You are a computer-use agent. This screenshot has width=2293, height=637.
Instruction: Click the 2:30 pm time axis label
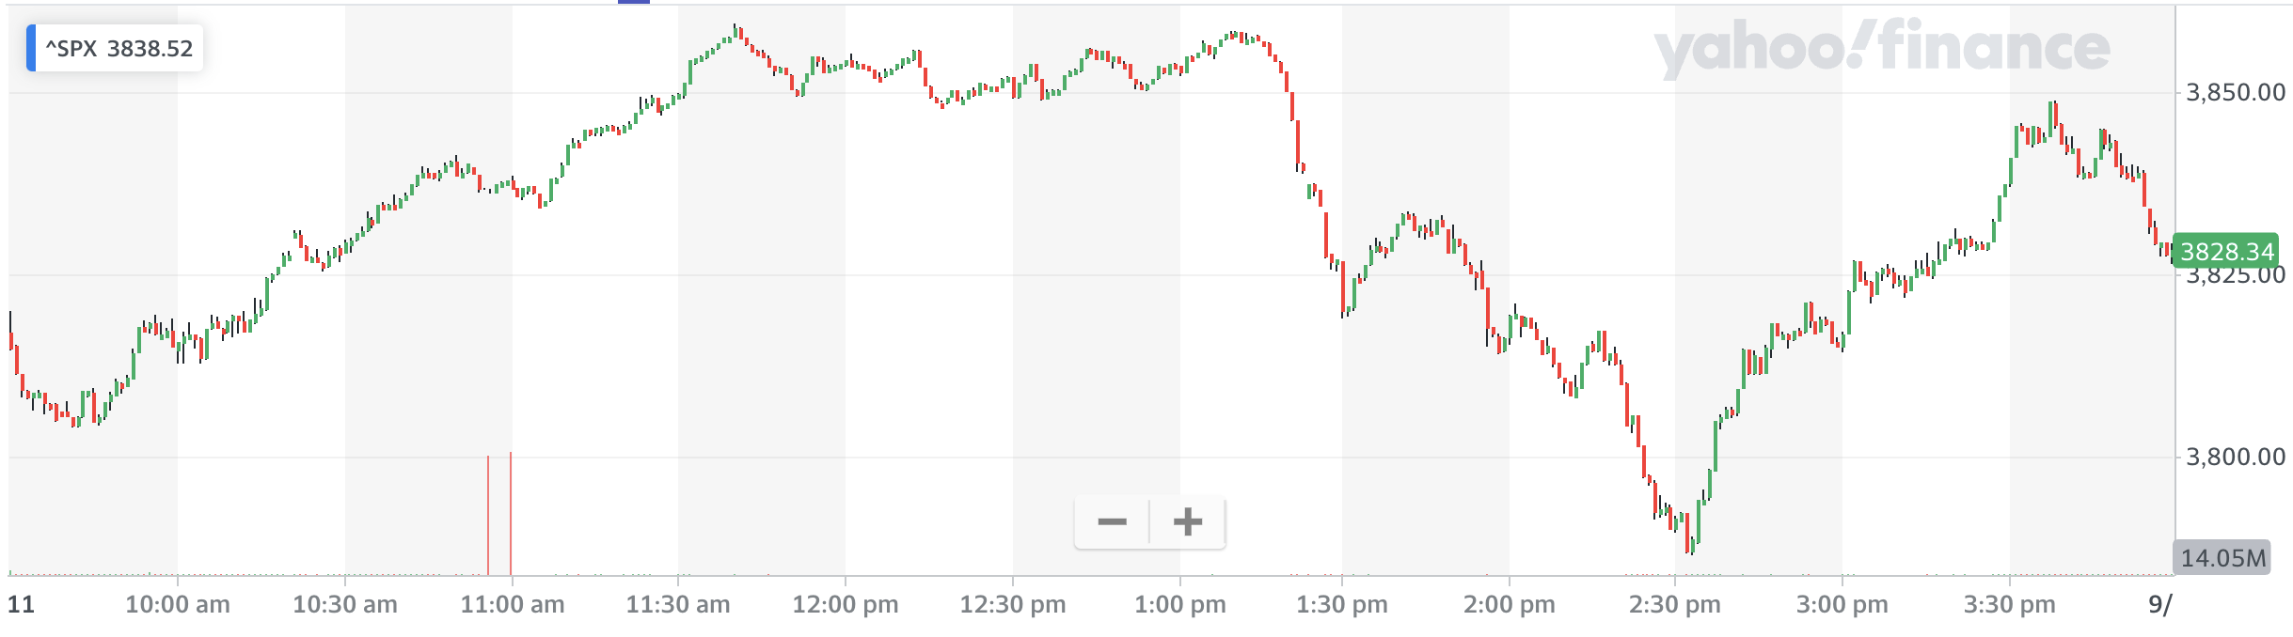pos(1674,604)
